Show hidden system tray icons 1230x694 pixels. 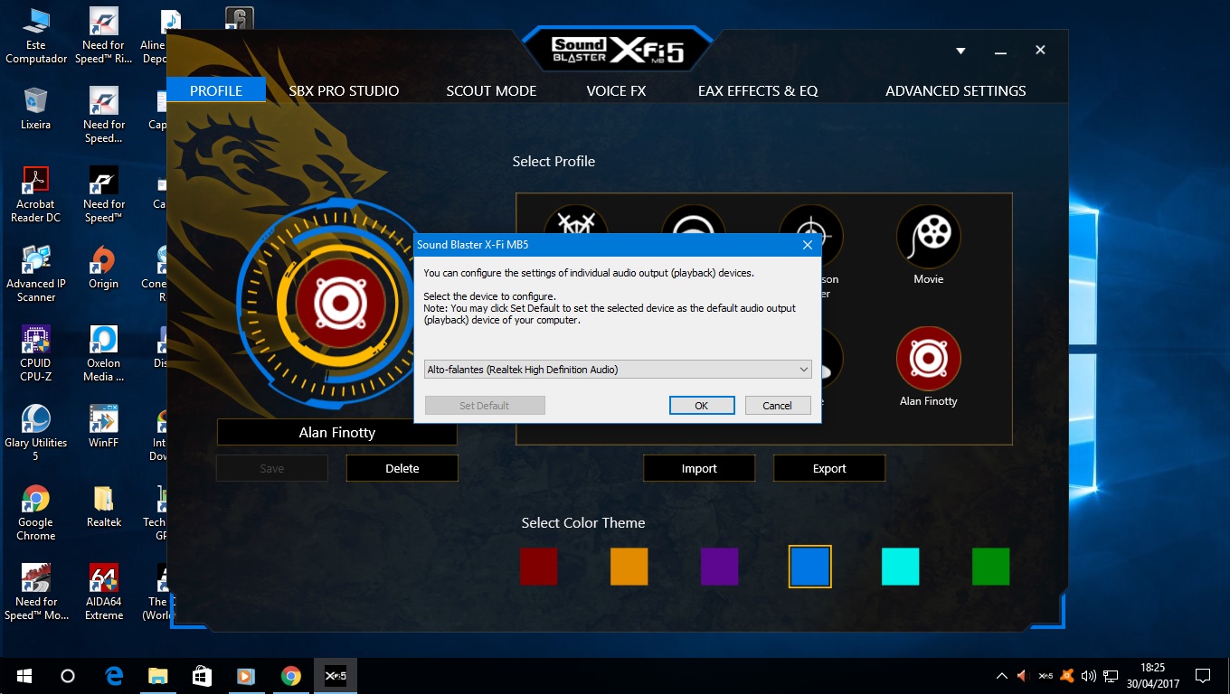click(1002, 676)
